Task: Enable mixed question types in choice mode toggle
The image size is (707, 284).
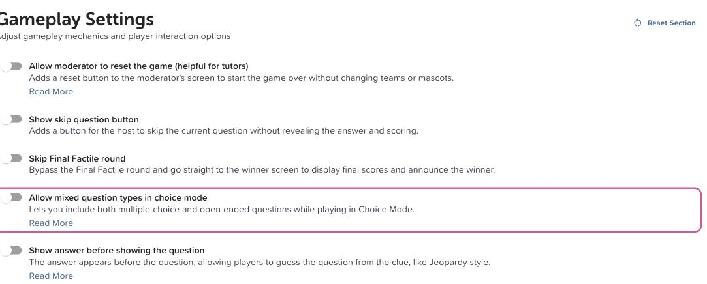Action: point(11,197)
